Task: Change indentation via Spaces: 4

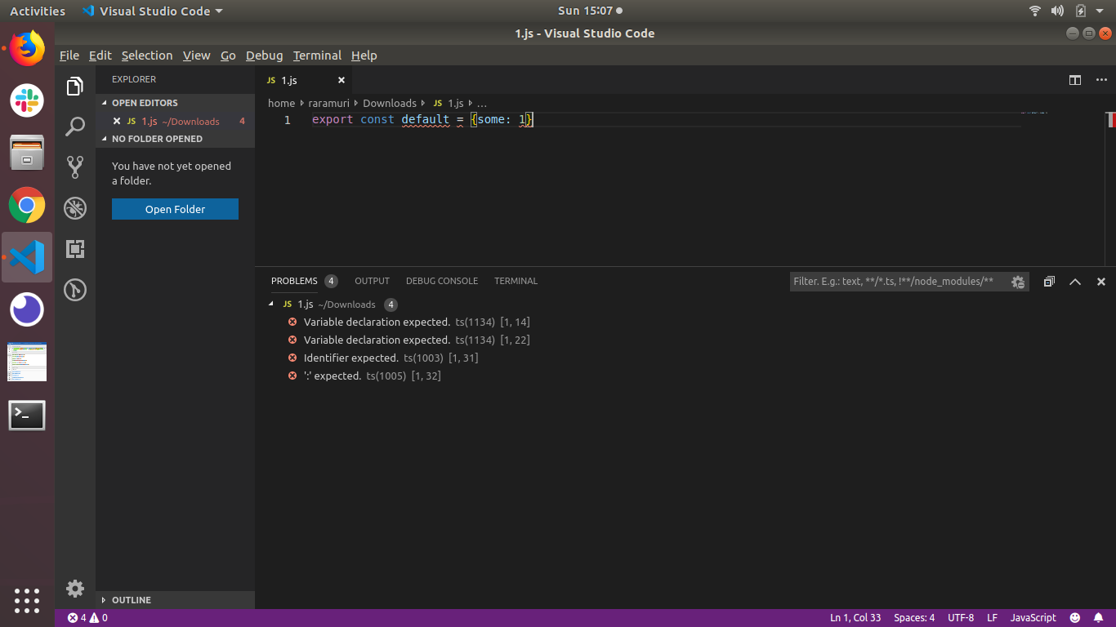Action: pos(914,618)
